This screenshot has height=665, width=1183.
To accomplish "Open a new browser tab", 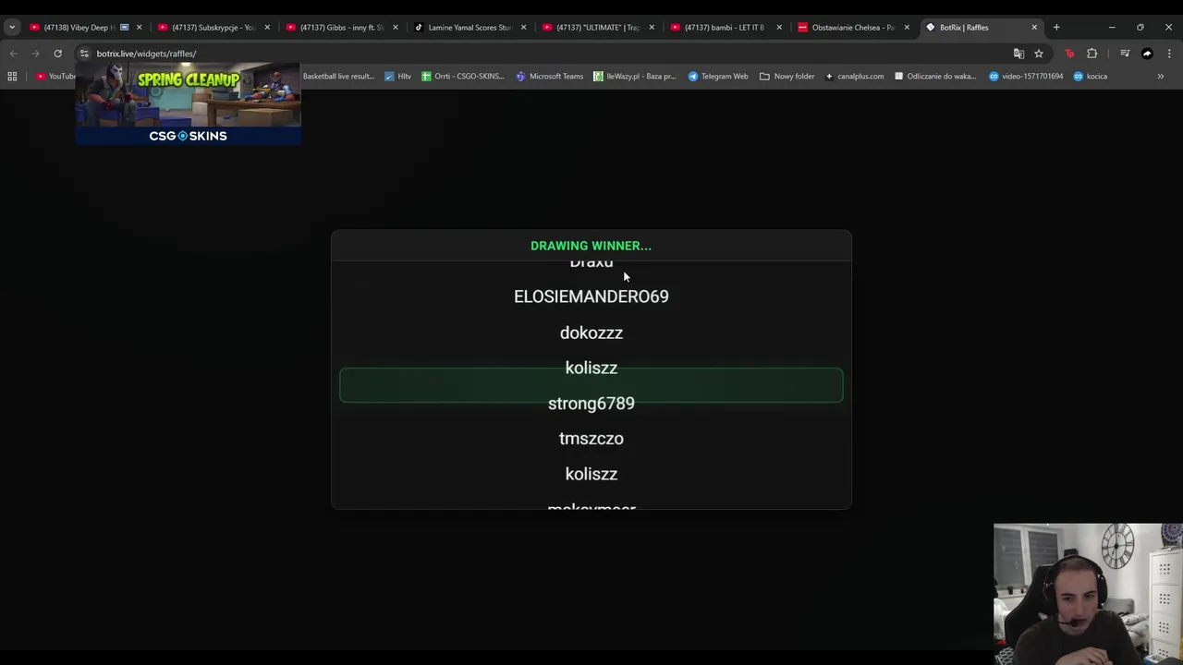I will pyautogui.click(x=1056, y=27).
